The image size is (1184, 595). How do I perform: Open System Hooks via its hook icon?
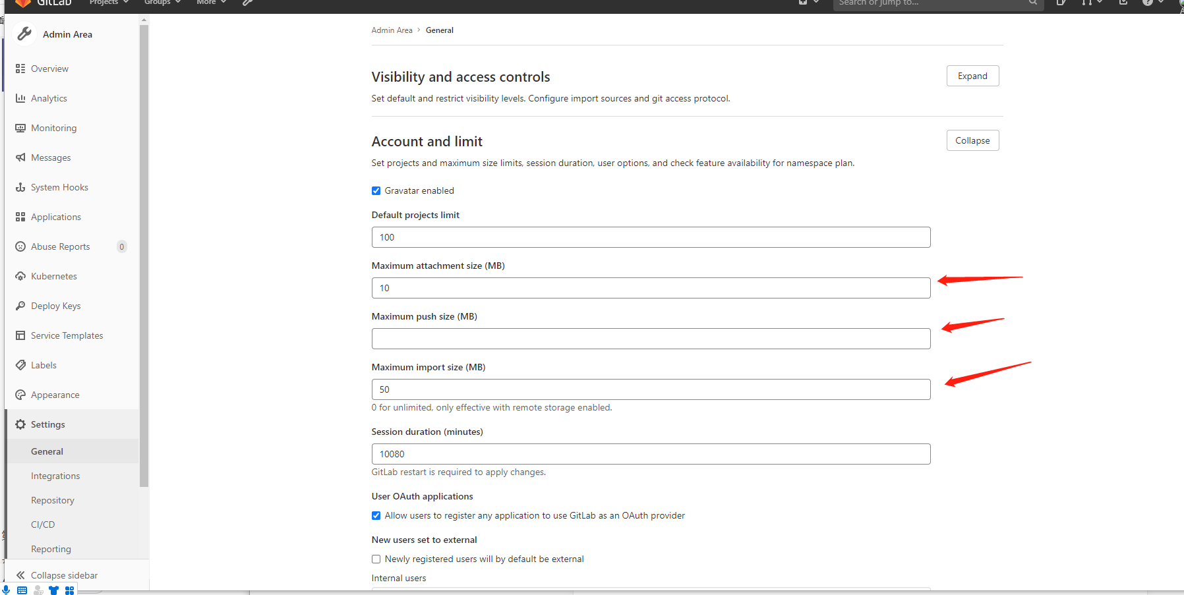(20, 187)
